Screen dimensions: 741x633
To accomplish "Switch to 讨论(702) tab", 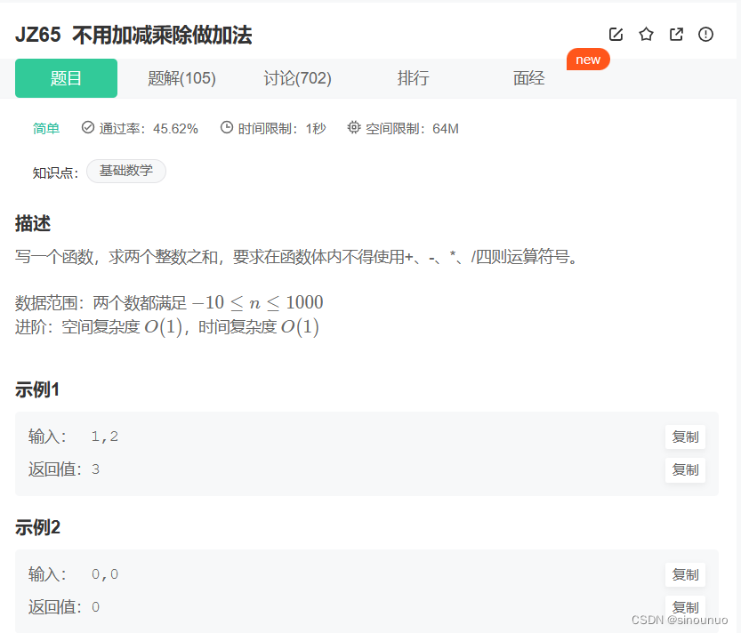I will click(x=298, y=78).
